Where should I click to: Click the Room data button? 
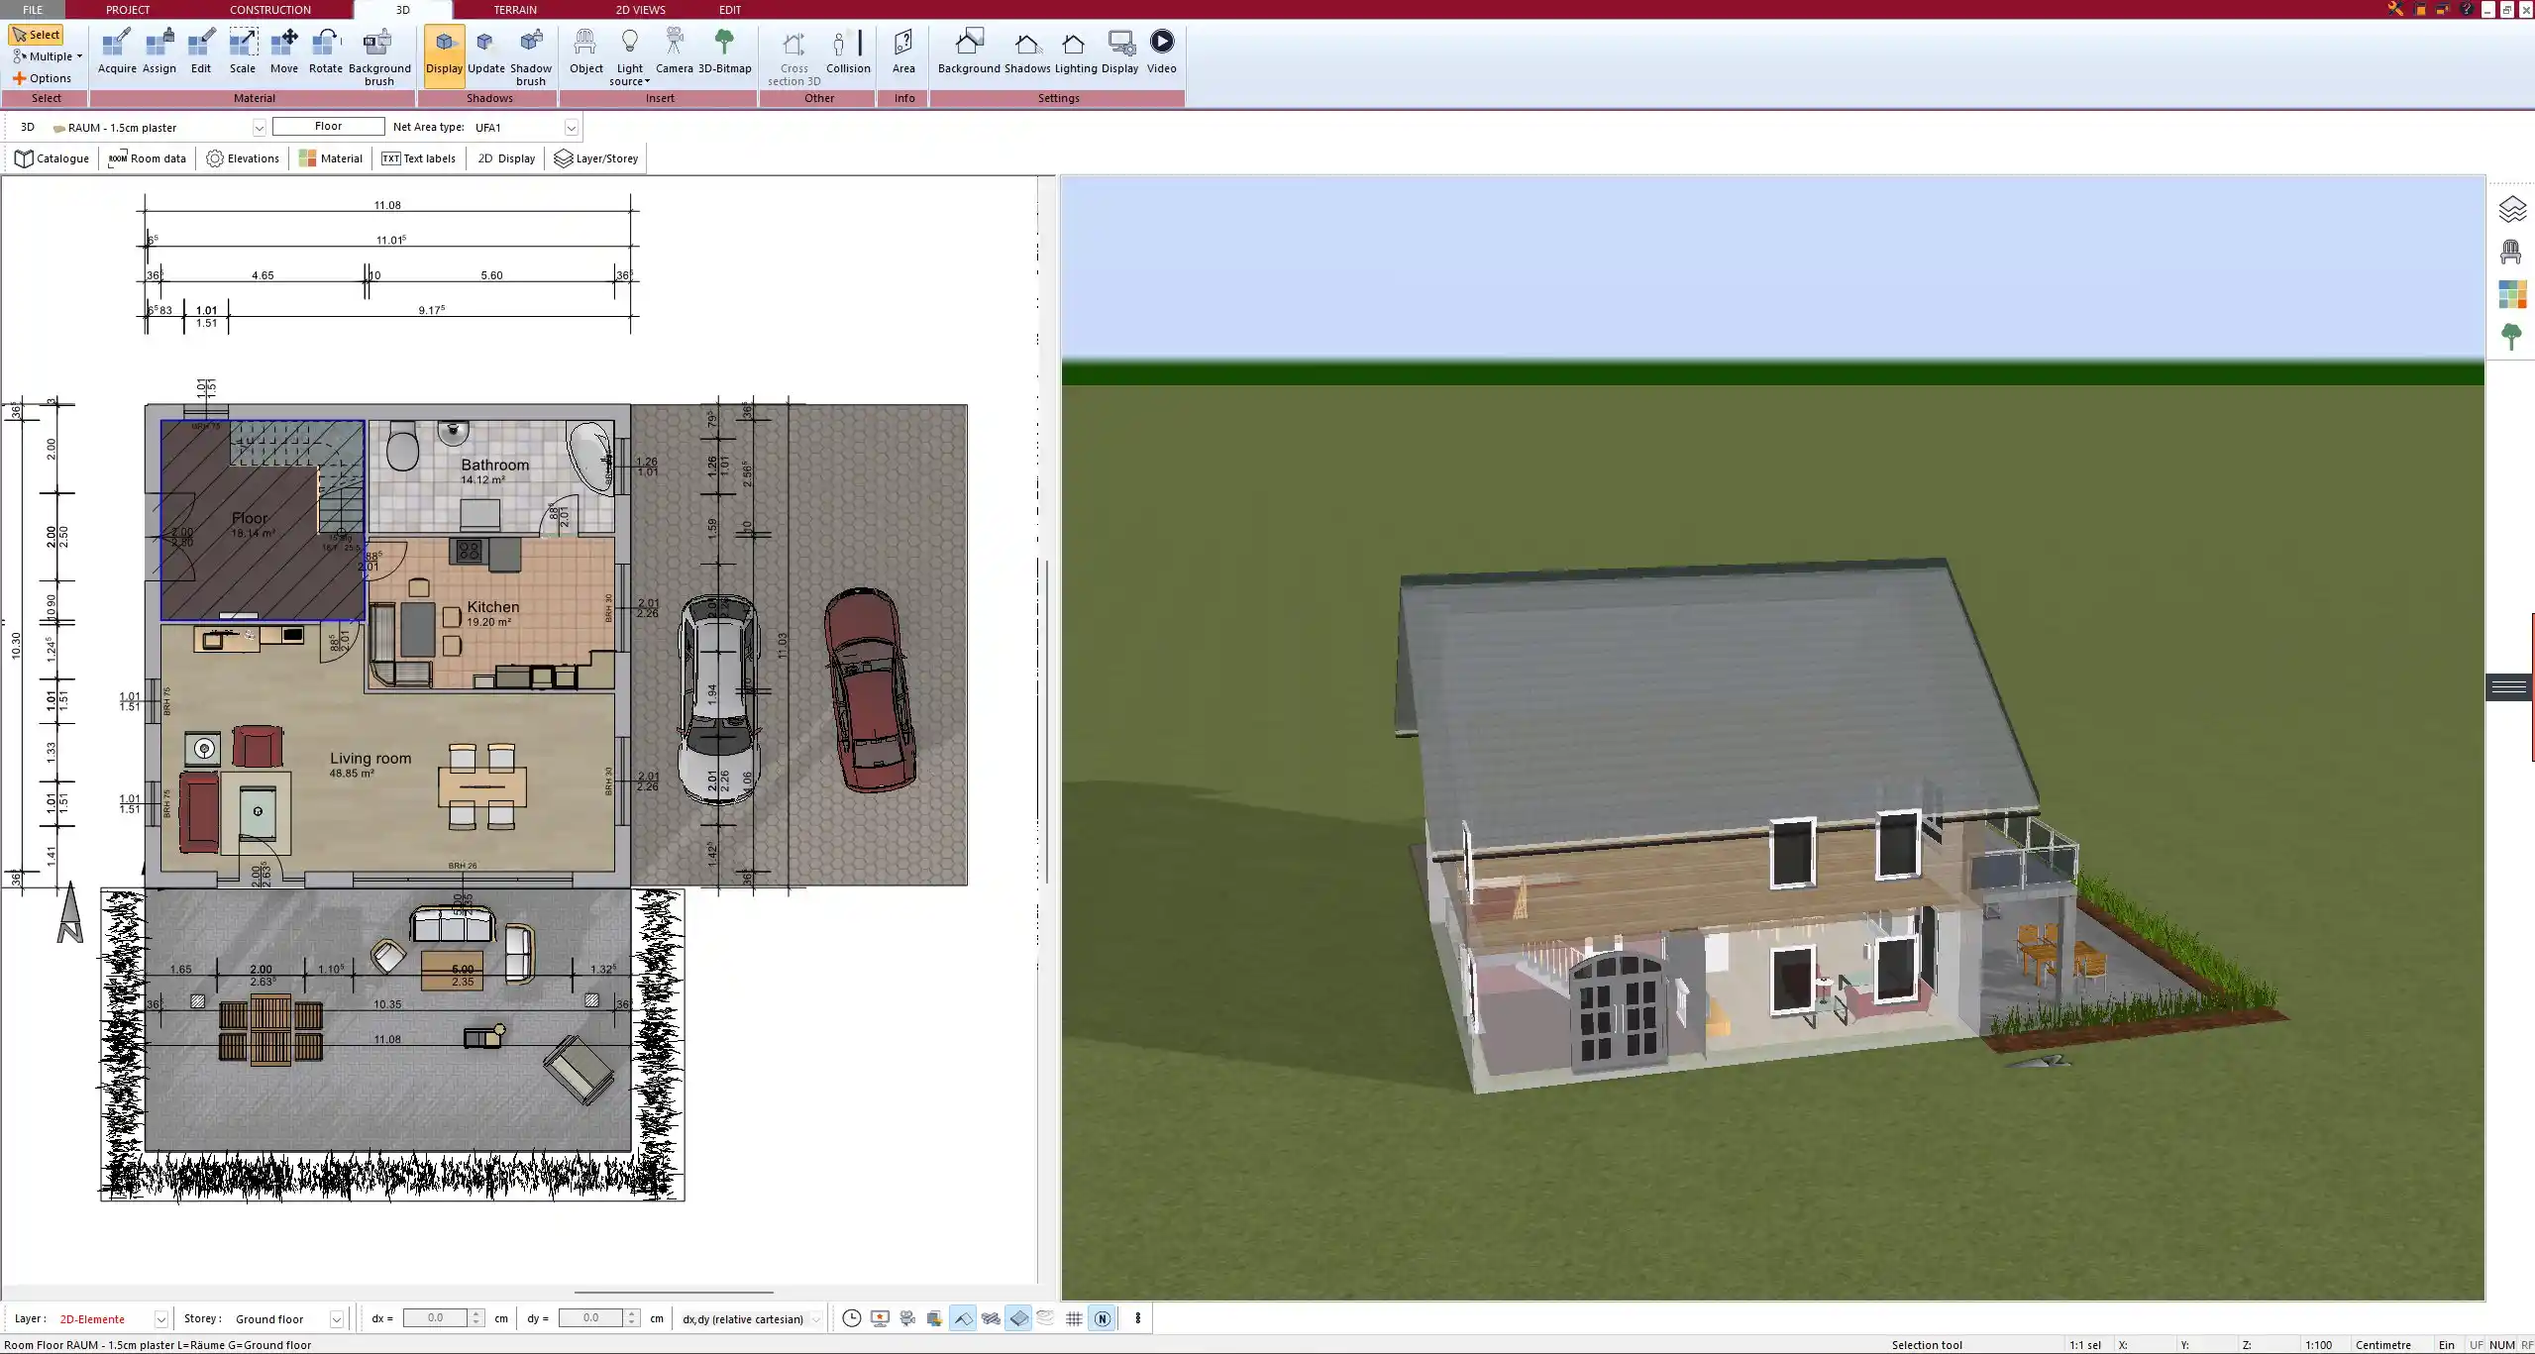(x=148, y=158)
